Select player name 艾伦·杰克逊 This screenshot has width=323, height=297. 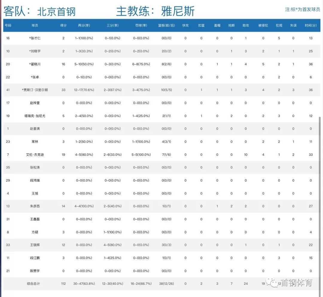[35, 154]
